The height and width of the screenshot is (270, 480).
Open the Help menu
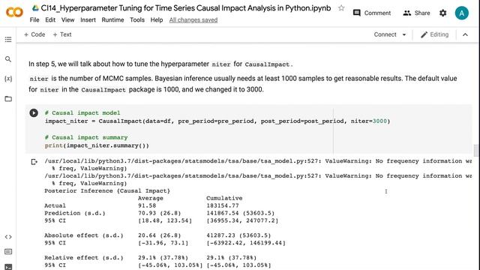tap(157, 20)
